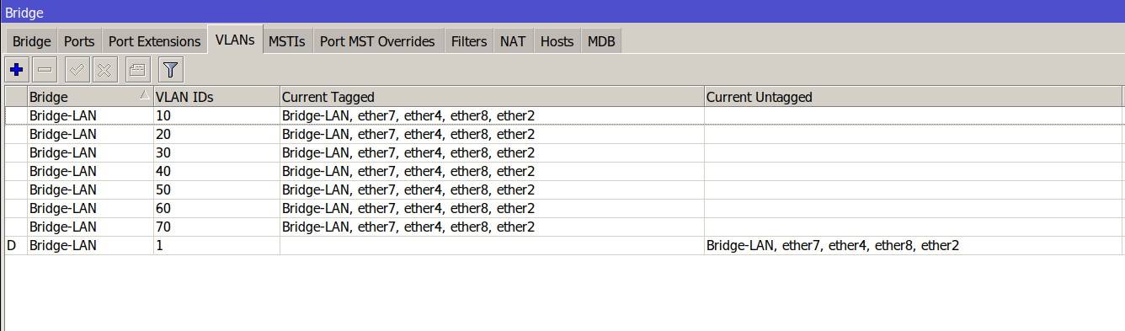Click the Current Tagged ports of VLAN 40

(408, 171)
